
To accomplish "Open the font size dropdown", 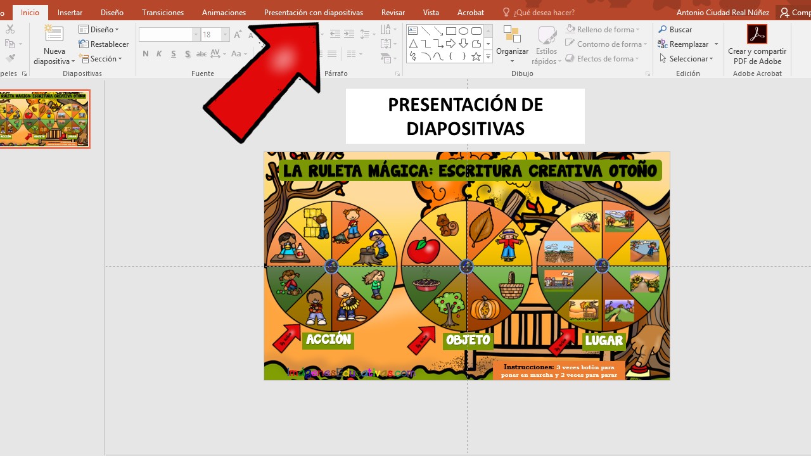I will coord(225,34).
